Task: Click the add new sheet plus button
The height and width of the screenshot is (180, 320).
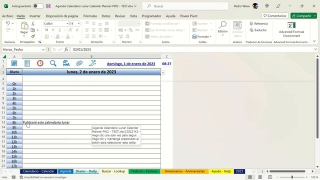Action: [x=253, y=171]
